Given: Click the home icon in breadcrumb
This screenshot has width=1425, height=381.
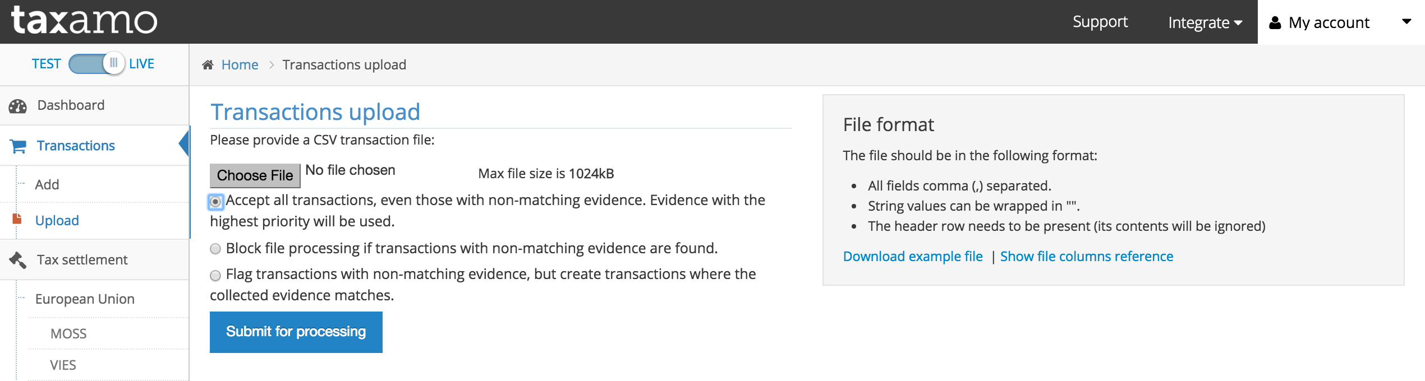Looking at the screenshot, I should tap(208, 65).
